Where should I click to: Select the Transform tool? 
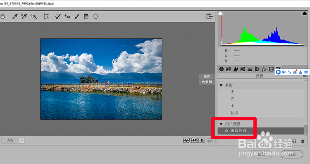point(46,16)
